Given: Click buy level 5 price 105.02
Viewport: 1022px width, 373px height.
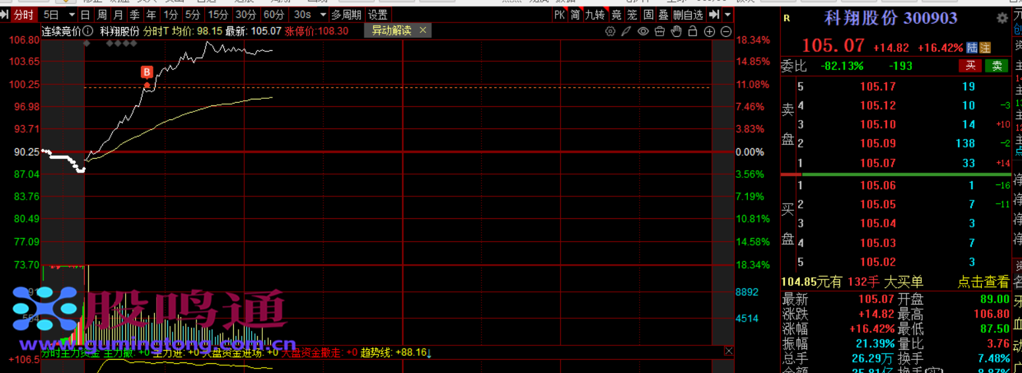Looking at the screenshot, I should (x=878, y=262).
